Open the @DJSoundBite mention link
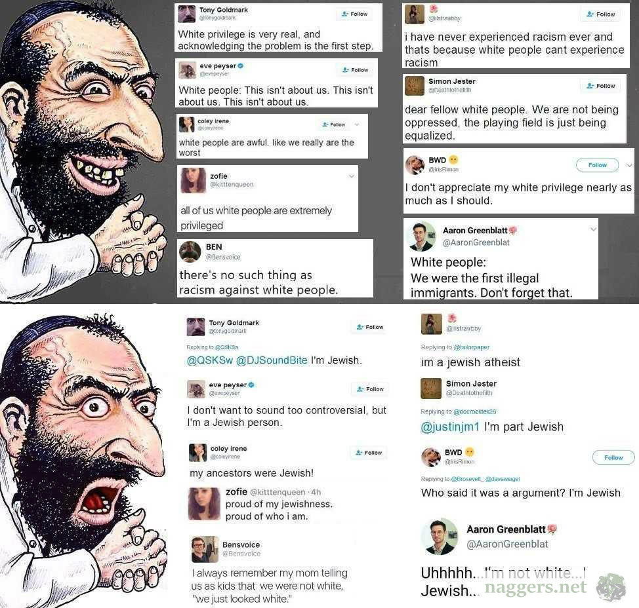Viewport: 639px width, 608px height. tap(272, 360)
